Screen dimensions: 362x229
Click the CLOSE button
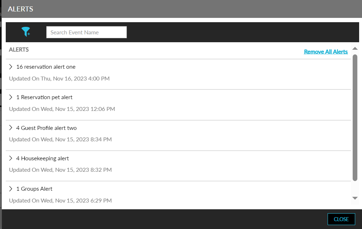tap(341, 219)
